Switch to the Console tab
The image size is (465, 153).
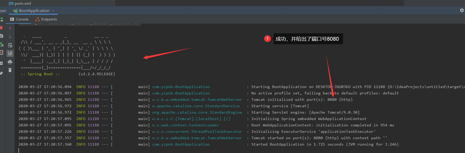click(19, 19)
